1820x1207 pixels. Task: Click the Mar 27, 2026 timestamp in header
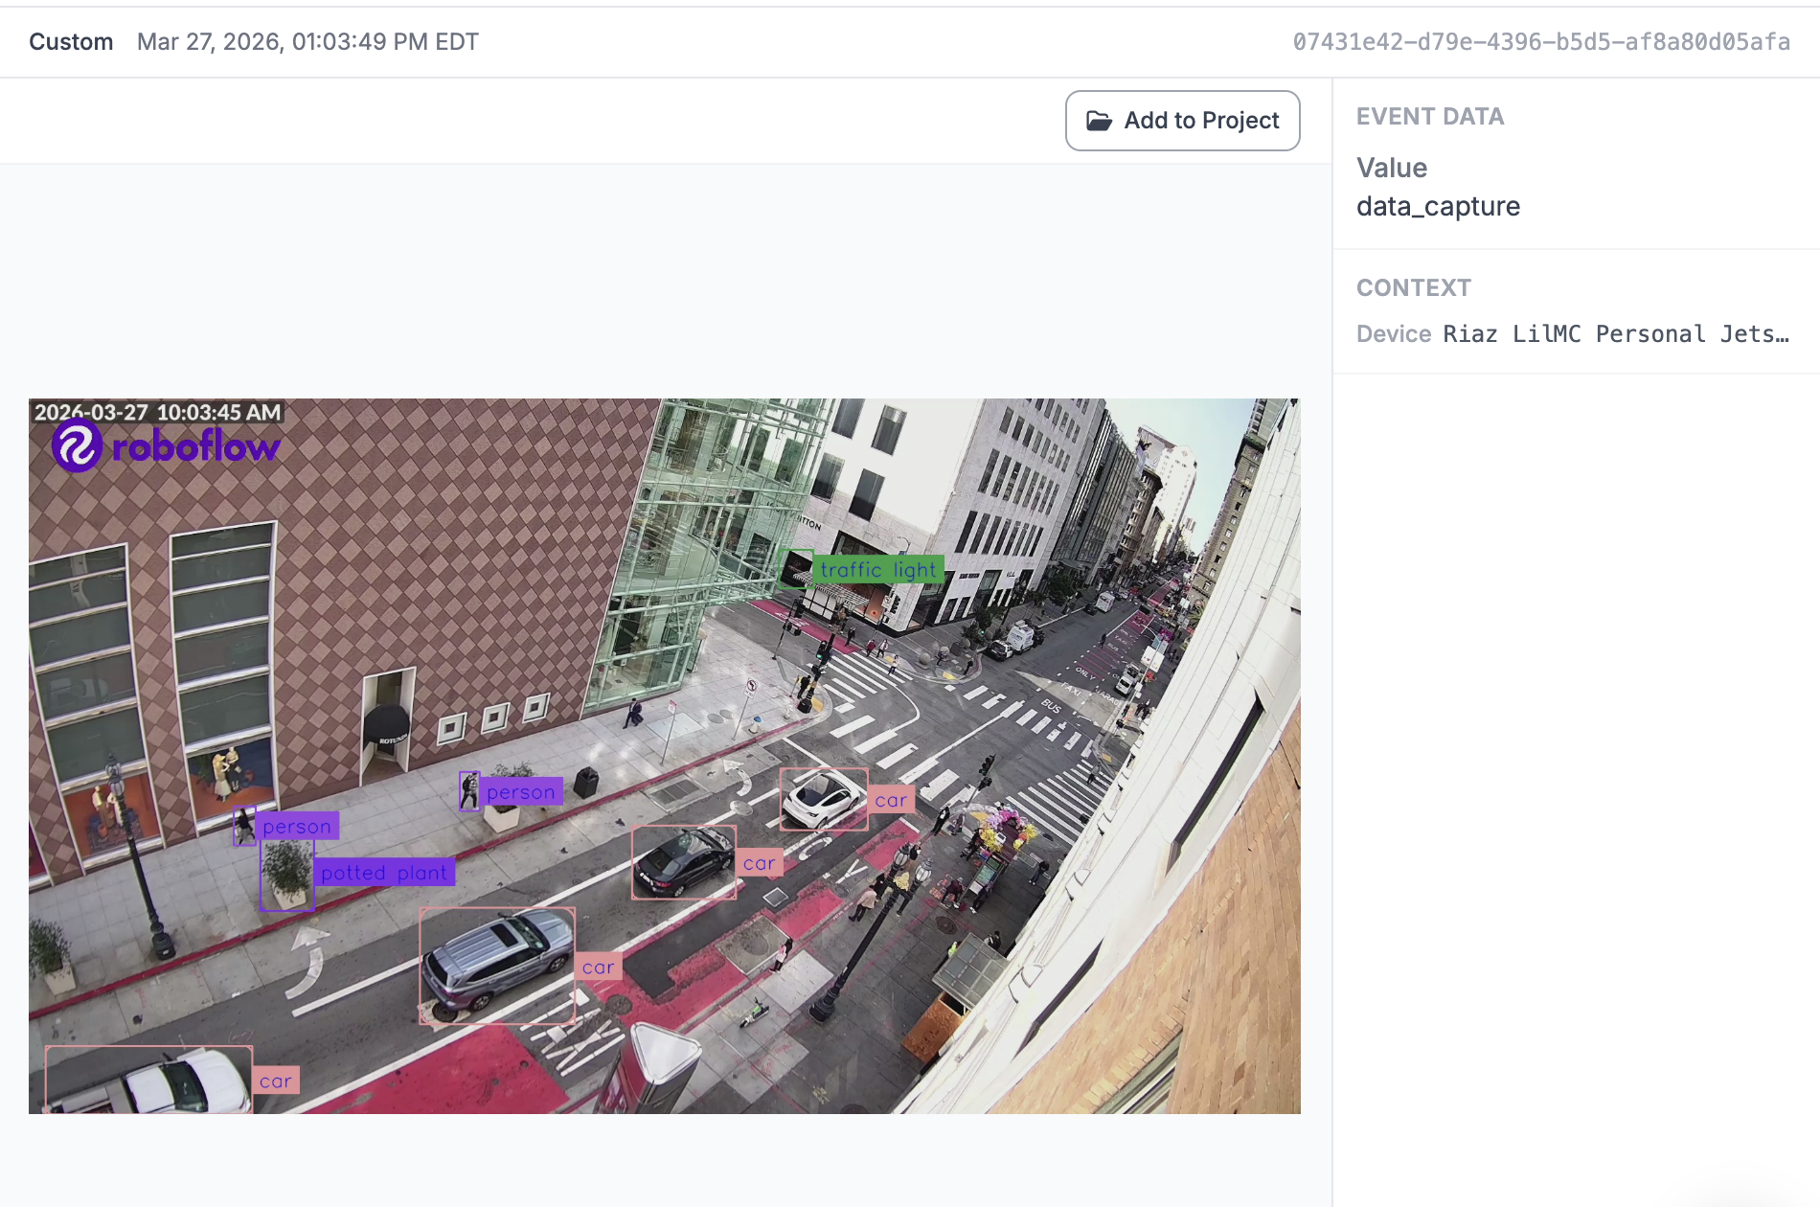[307, 42]
